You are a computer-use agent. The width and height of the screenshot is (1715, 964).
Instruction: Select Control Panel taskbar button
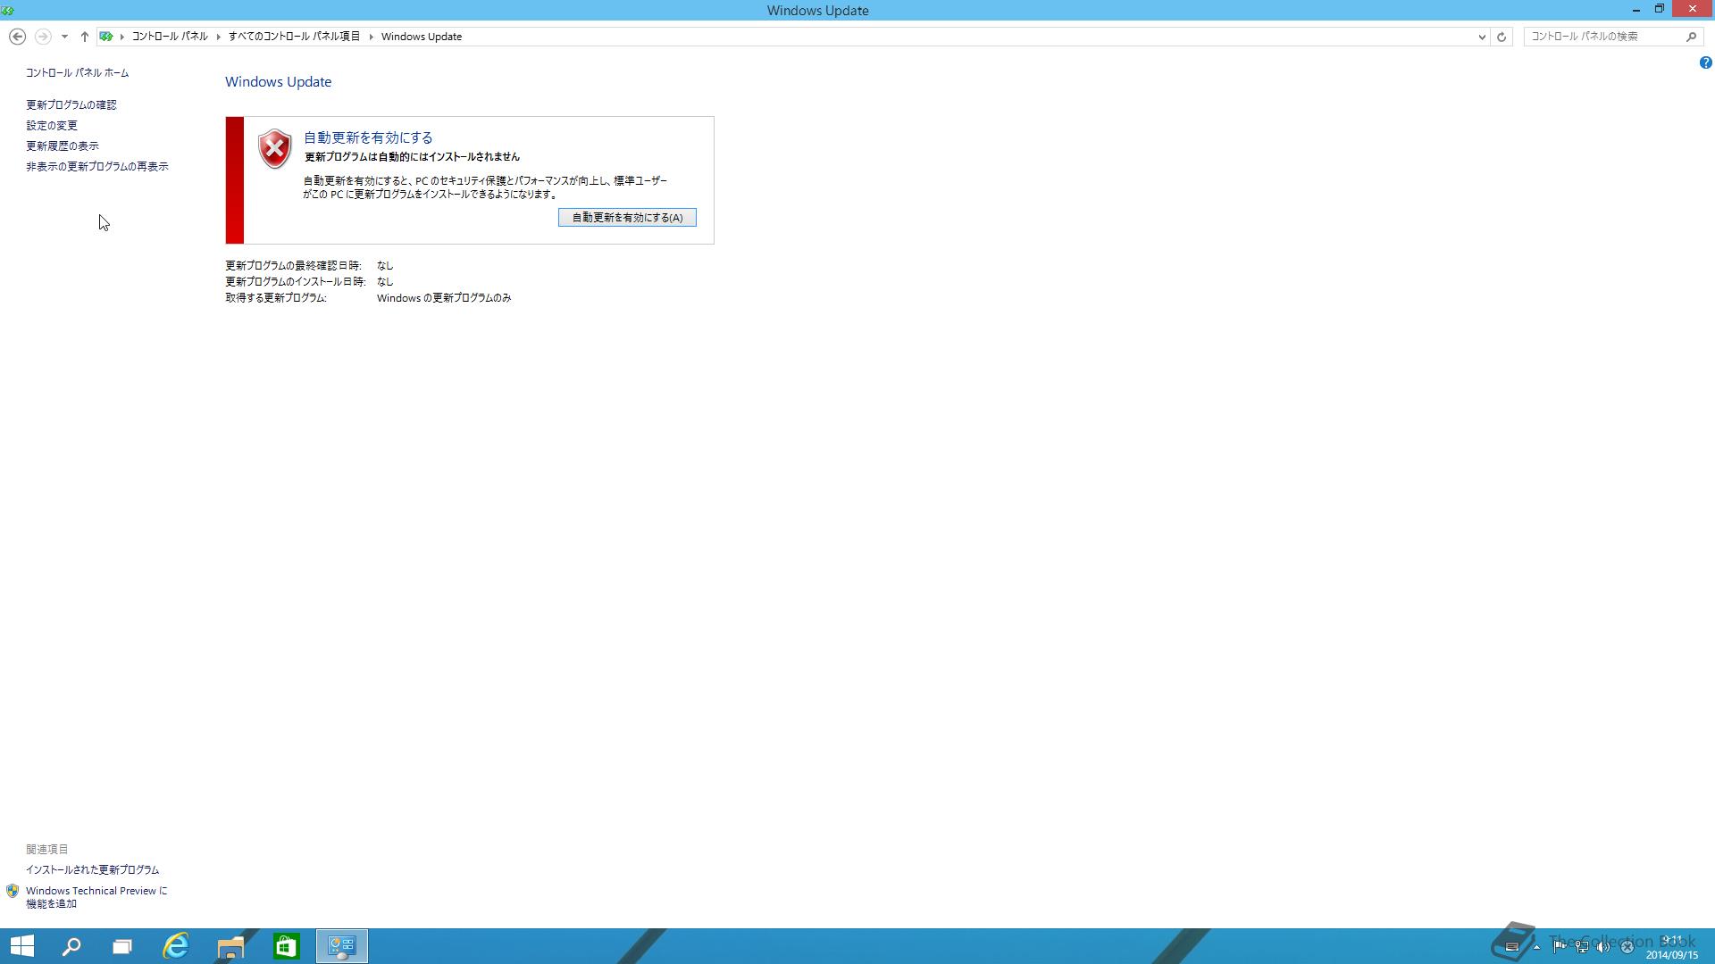pos(341,946)
